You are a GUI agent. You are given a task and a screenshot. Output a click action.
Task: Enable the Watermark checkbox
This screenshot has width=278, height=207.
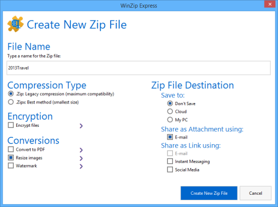click(x=11, y=165)
